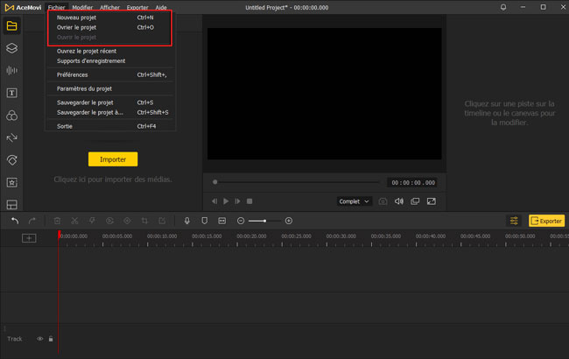This screenshot has width=569, height=359.
Task: Click the timeline zoom slider
Action: [x=264, y=221]
